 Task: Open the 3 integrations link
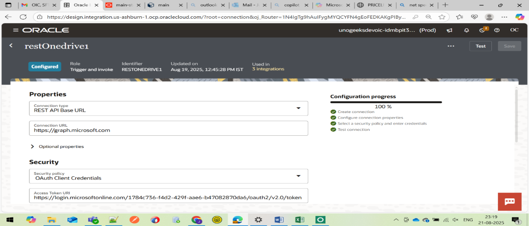tap(268, 69)
